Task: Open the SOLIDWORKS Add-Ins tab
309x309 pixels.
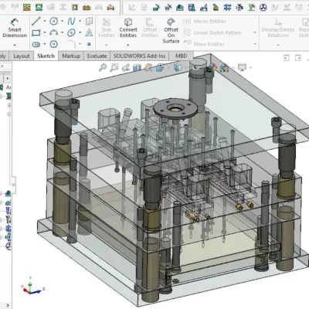Action: click(x=139, y=56)
